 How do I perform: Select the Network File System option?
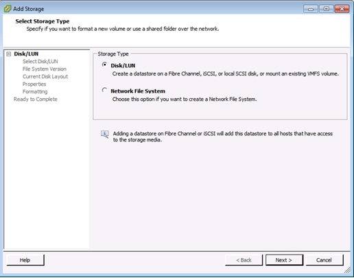pos(104,90)
